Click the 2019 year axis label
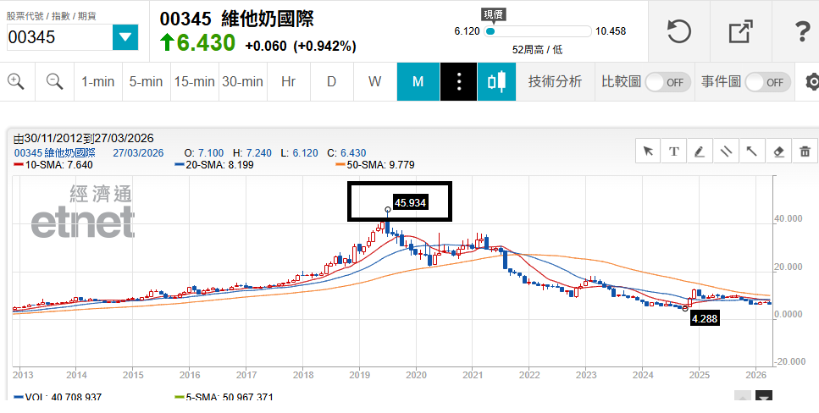Viewport: 819px width, 413px height. pos(359,375)
